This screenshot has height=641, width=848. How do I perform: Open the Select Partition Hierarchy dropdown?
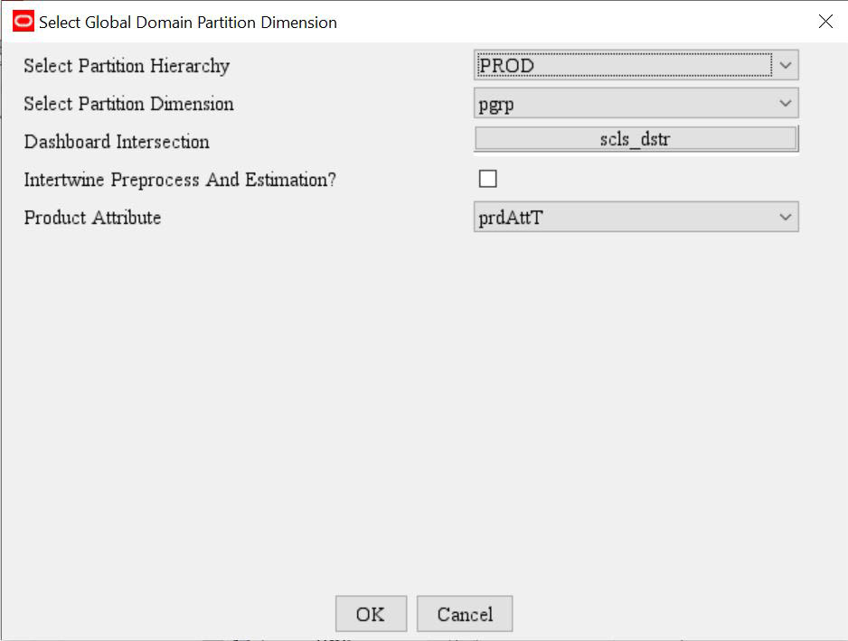[786, 65]
